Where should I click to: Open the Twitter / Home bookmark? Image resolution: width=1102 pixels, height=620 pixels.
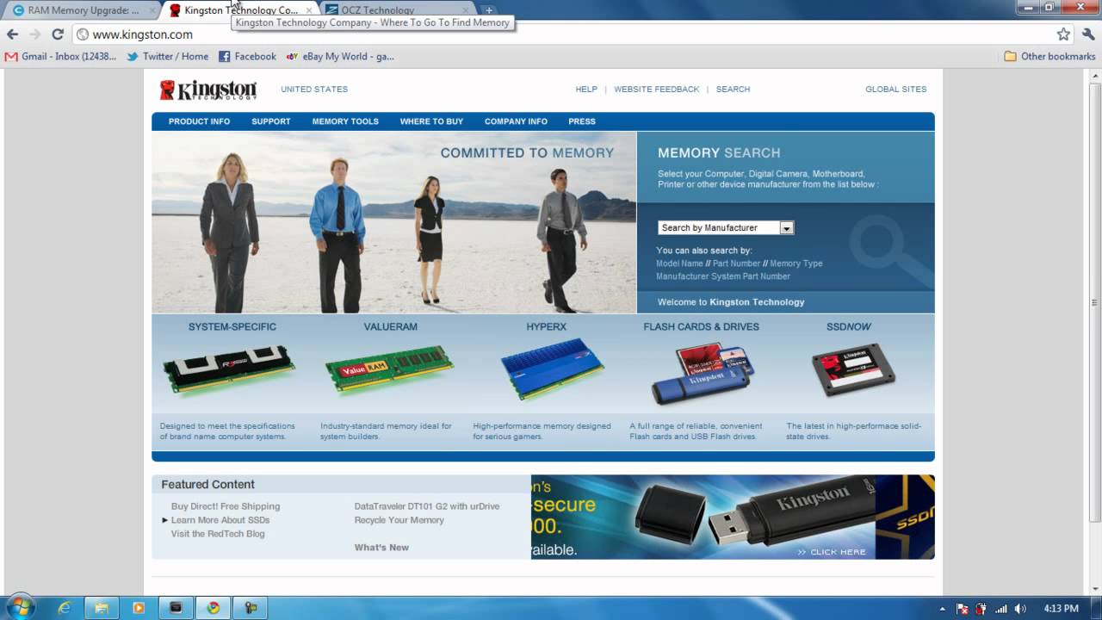point(167,56)
